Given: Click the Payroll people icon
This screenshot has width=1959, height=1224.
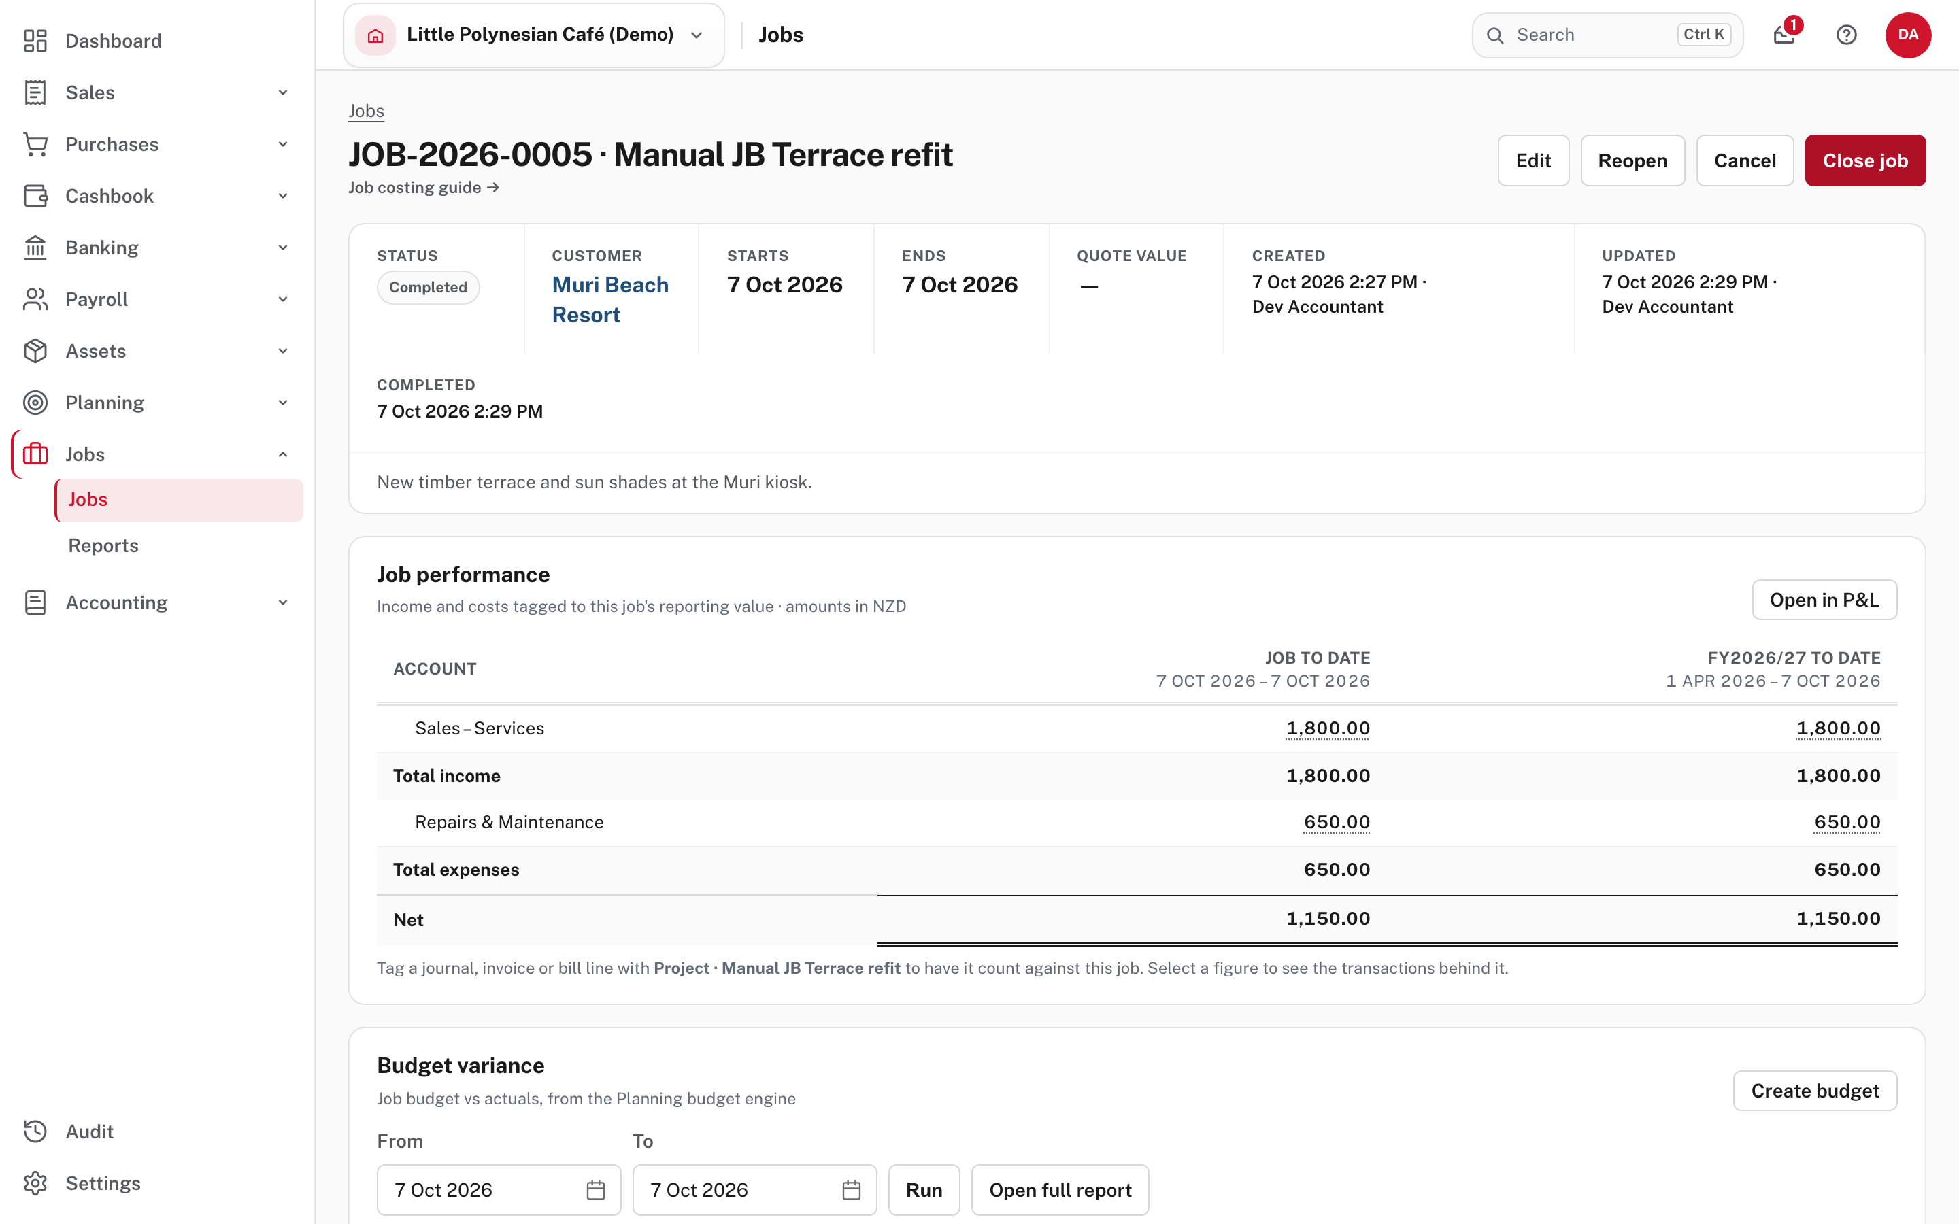Looking at the screenshot, I should coord(35,299).
